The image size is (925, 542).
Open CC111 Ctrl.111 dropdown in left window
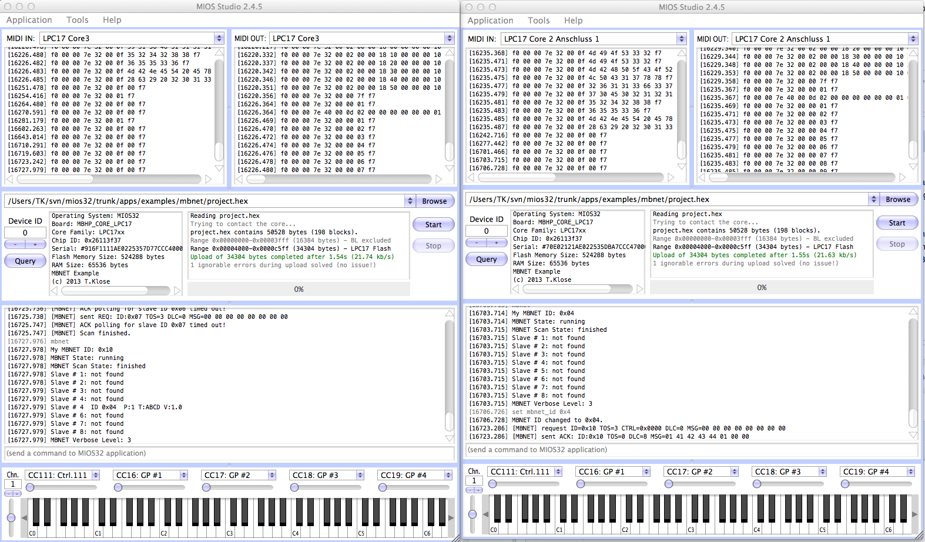pyautogui.click(x=63, y=475)
